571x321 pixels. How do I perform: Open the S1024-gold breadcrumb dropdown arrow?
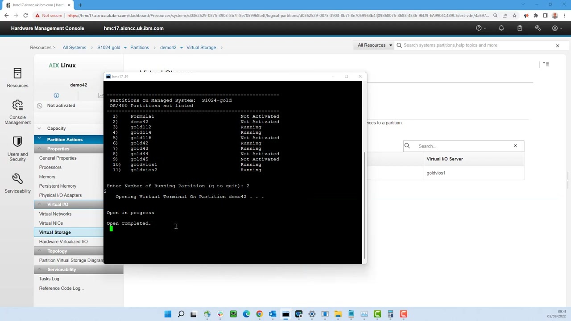pos(125,48)
